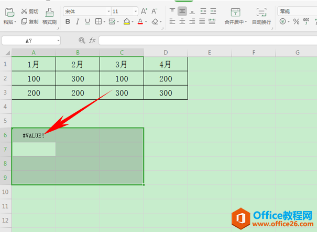317x233 pixels.
Task: Expand the number format dropdown 常规
Action: 297,11
